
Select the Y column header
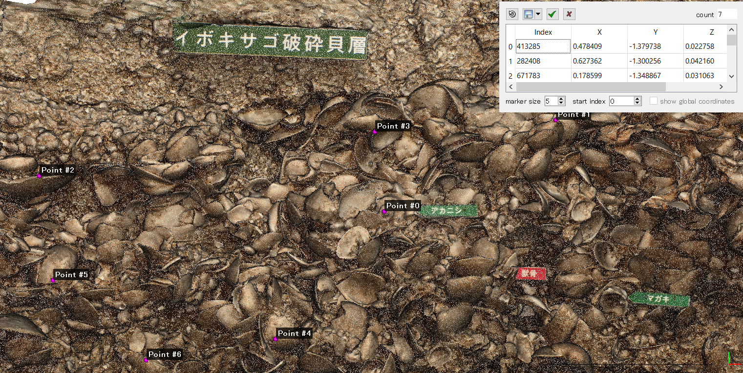click(x=655, y=32)
